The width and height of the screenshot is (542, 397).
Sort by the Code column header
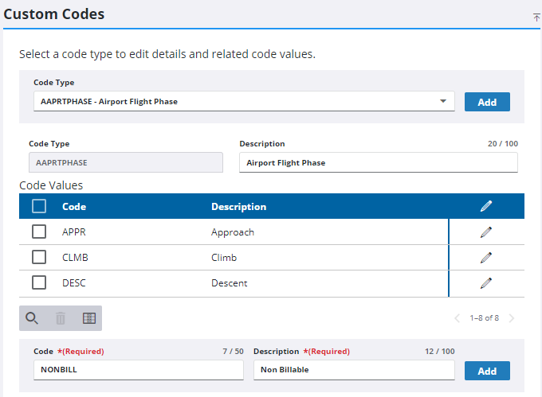(x=74, y=207)
